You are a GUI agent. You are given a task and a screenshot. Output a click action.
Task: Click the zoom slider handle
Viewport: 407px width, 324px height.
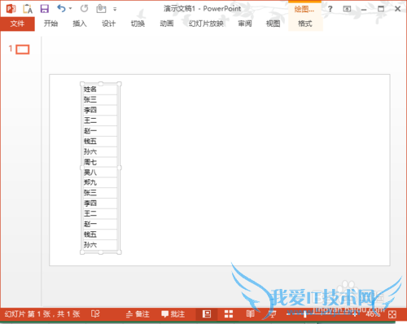(304, 314)
